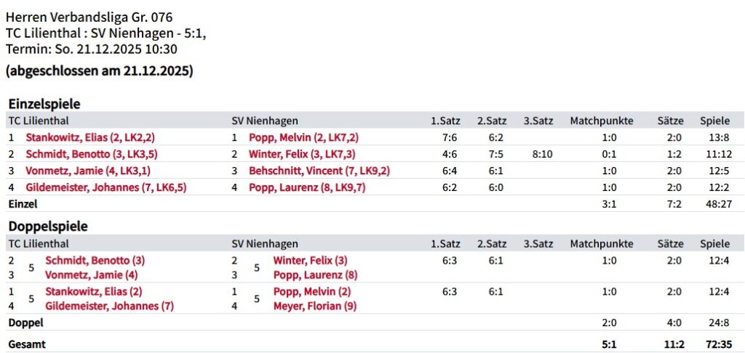745x353 pixels.
Task: Click Popp, Laurenz (8) doubles link
Action: 315,275
